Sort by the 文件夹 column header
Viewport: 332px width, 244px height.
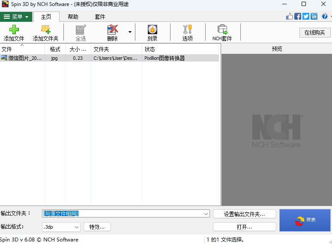click(x=117, y=49)
